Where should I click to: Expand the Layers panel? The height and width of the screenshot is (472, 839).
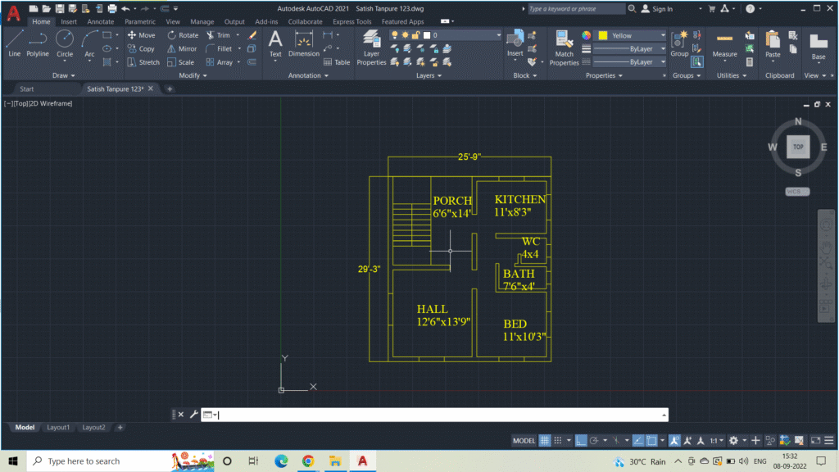click(429, 75)
